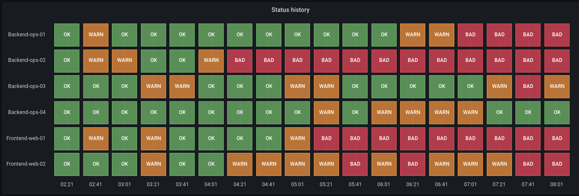Click the 02:21 time axis label
The image size is (579, 196).
(67, 184)
